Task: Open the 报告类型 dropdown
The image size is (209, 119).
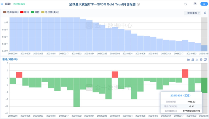Action: (x=192, y=13)
